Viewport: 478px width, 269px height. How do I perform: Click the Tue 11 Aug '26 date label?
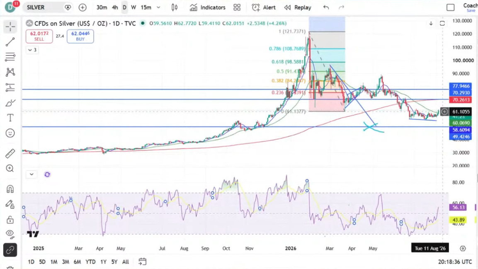pos(430,248)
